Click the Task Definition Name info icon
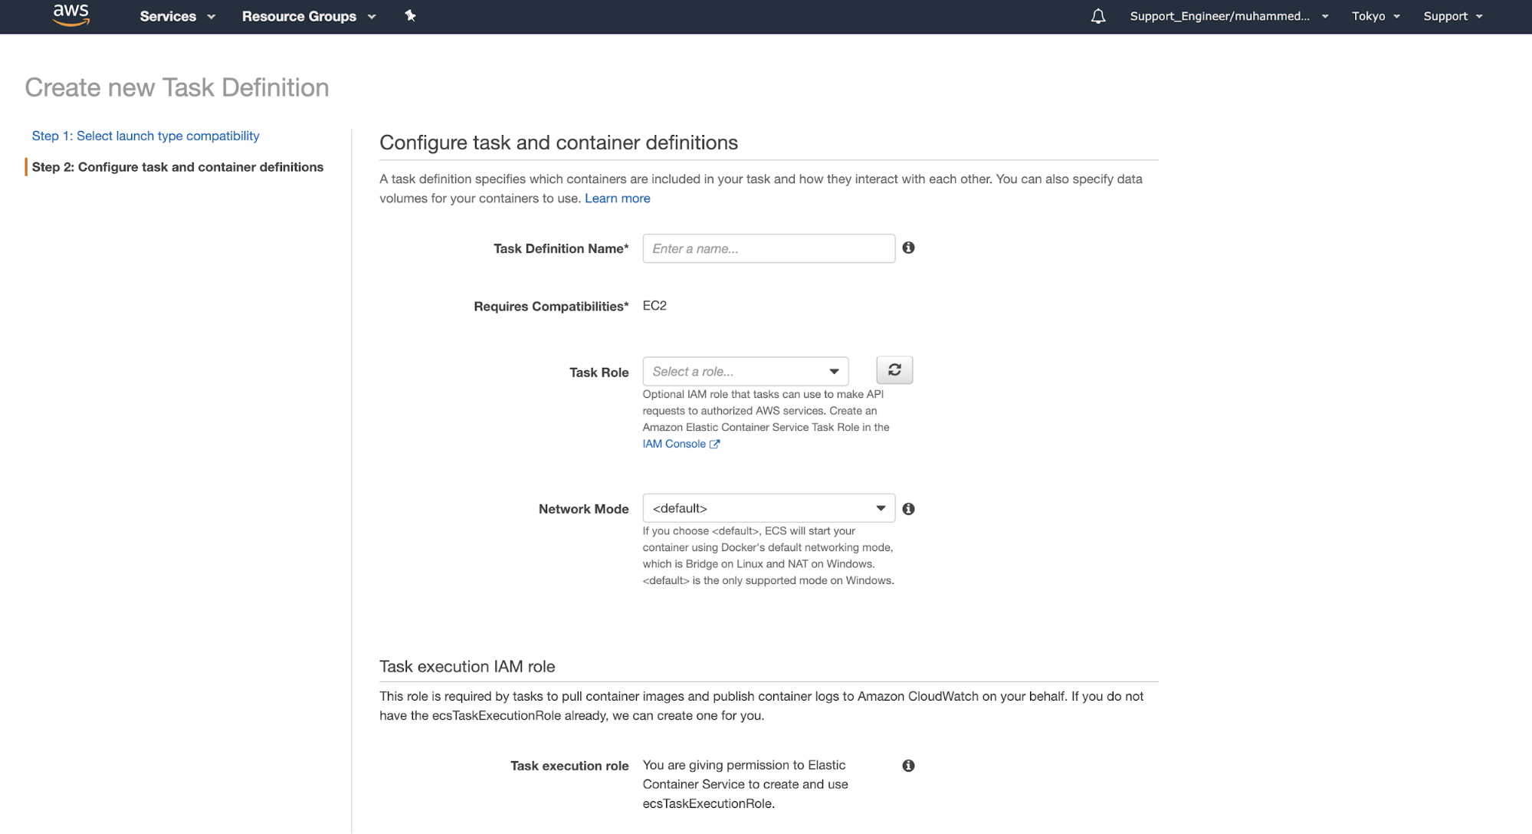Screen dimensions: 1532x834 (909, 248)
